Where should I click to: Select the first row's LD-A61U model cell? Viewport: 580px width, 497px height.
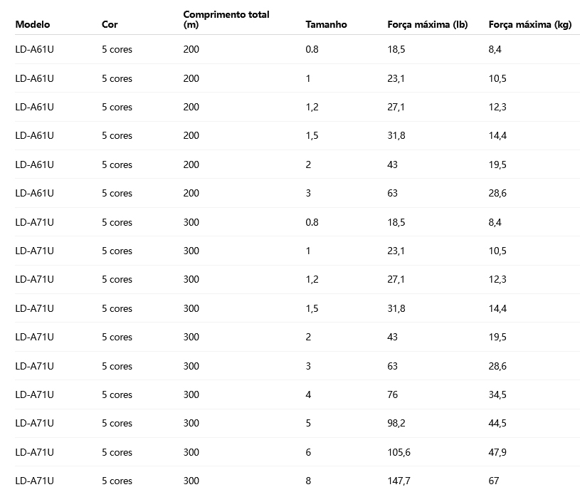pyautogui.click(x=34, y=50)
